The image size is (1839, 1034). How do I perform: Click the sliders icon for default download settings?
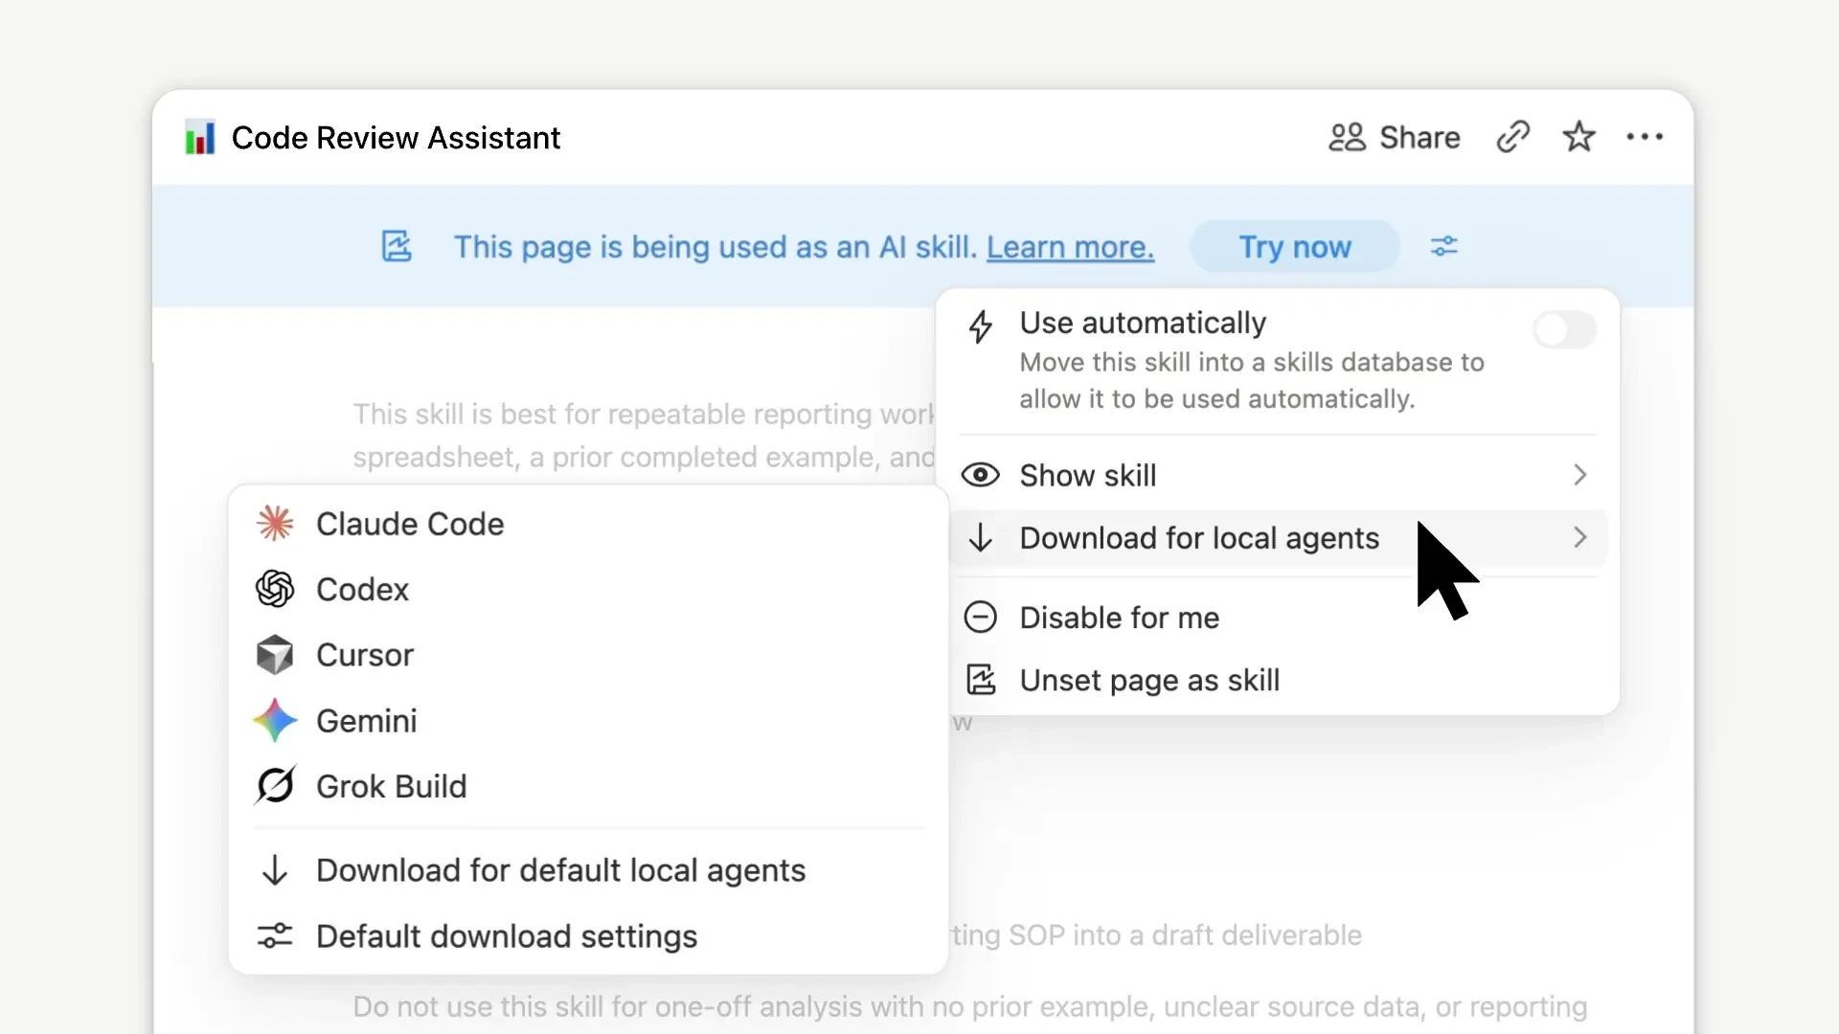[x=275, y=935]
